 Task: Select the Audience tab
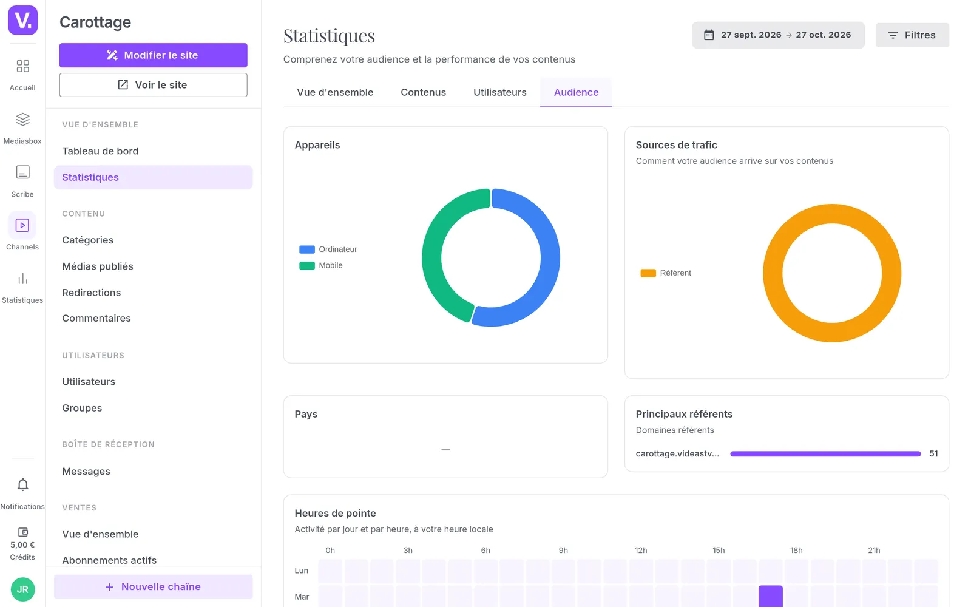[x=576, y=92]
